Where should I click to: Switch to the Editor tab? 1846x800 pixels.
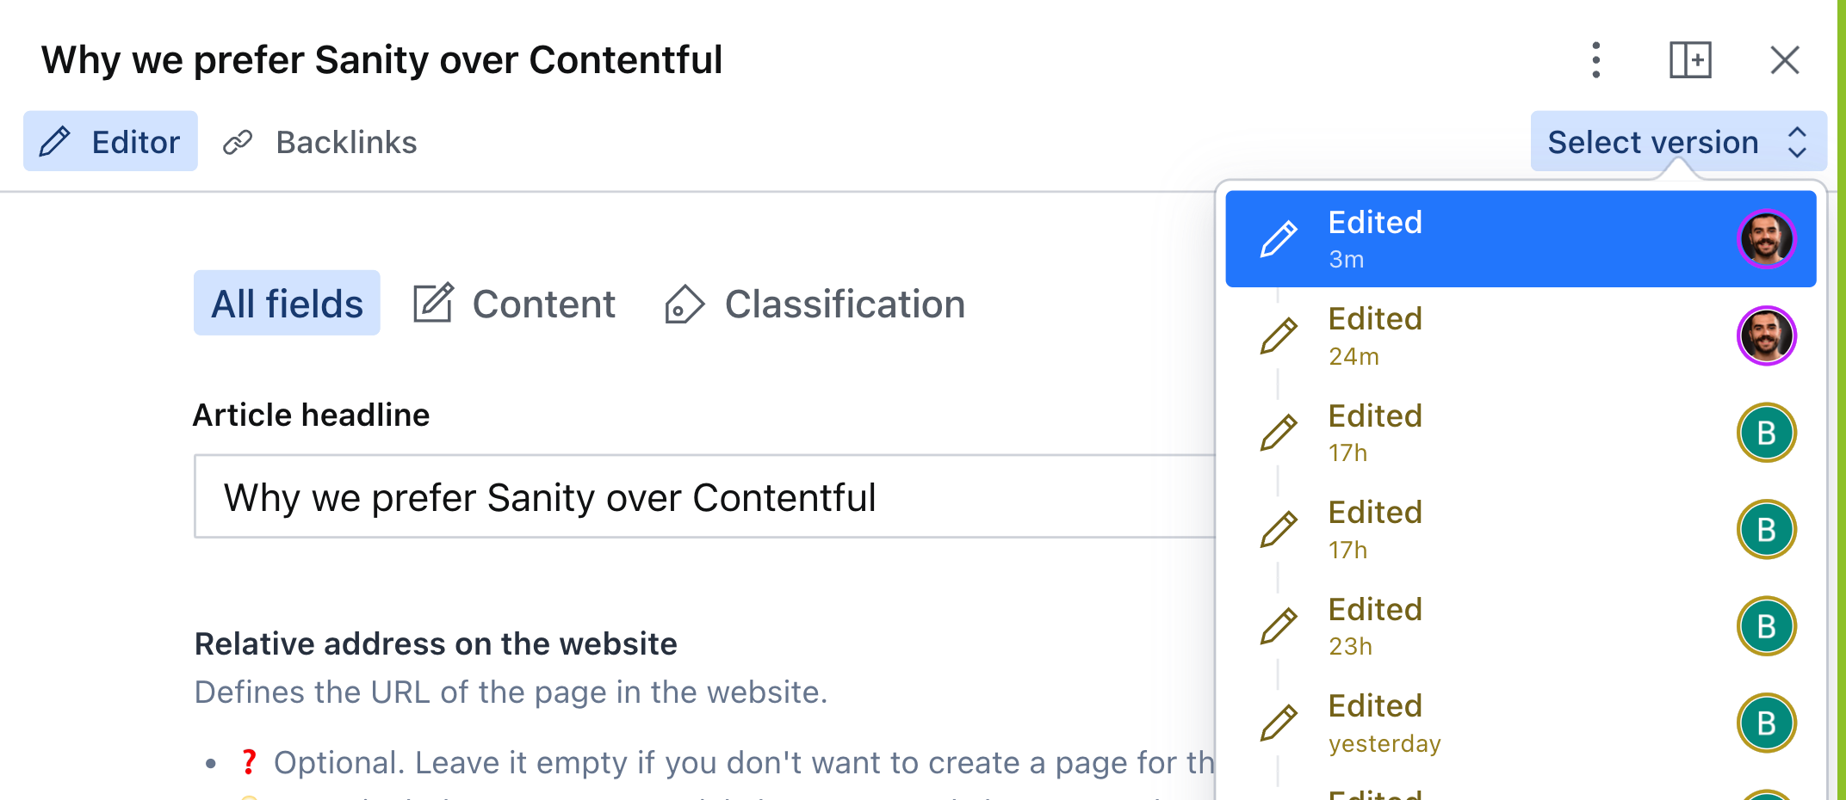[110, 142]
